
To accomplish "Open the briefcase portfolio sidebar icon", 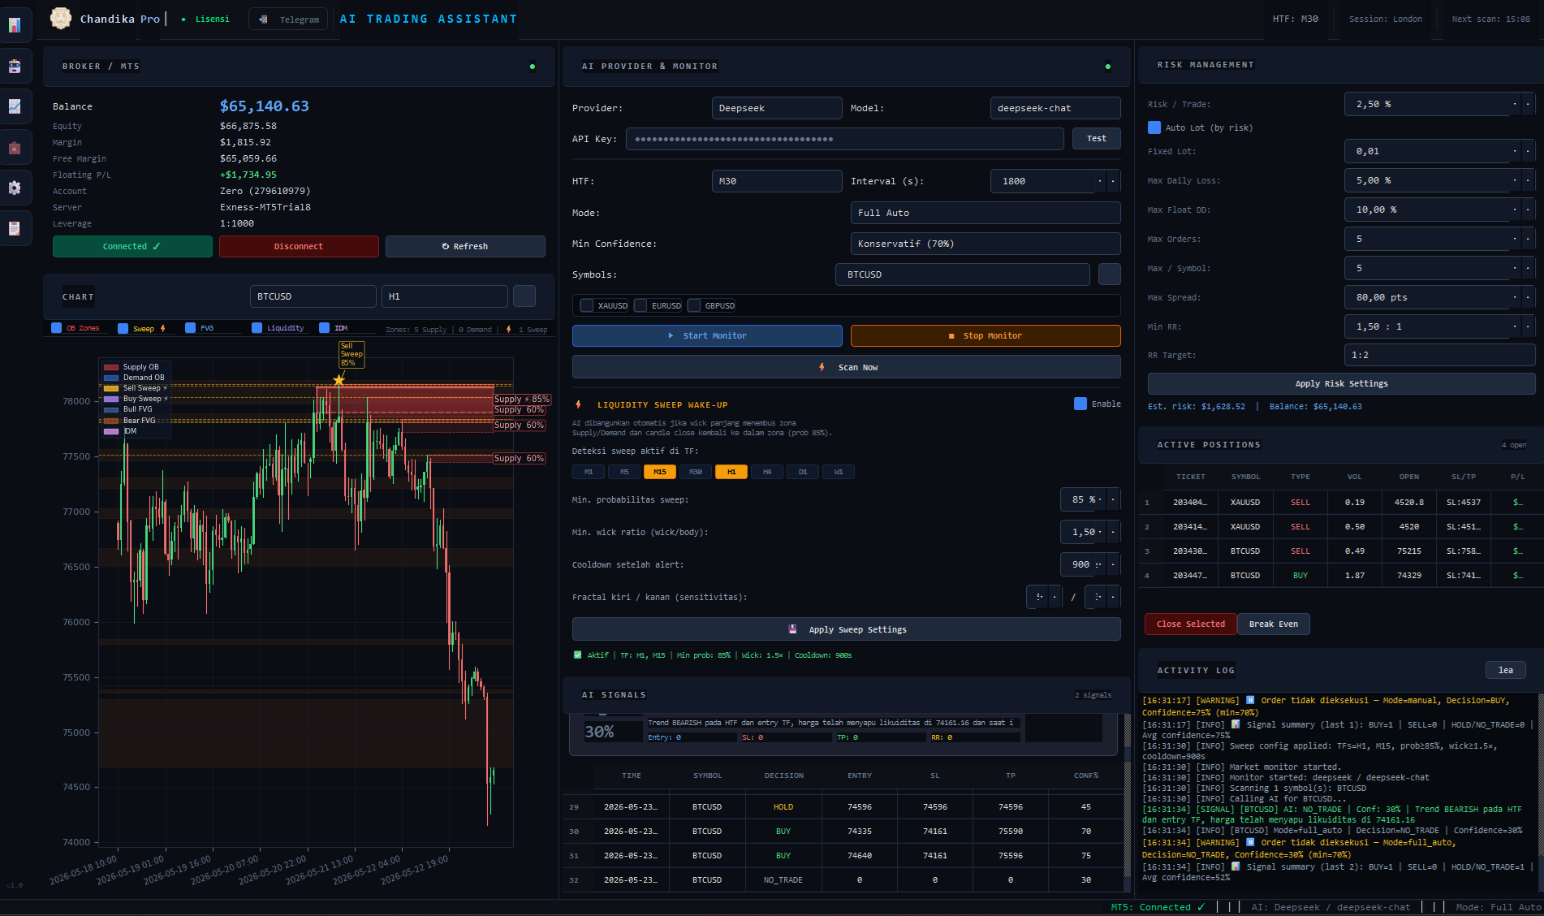I will click(x=15, y=147).
